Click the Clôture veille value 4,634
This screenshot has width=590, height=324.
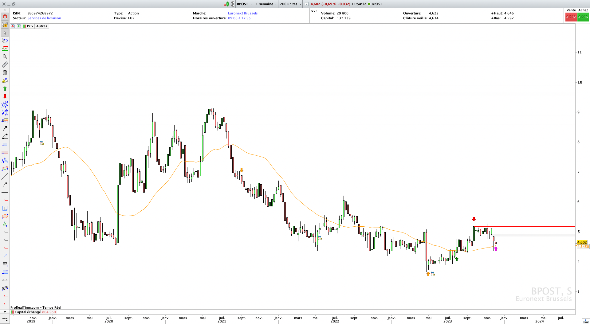coord(434,18)
